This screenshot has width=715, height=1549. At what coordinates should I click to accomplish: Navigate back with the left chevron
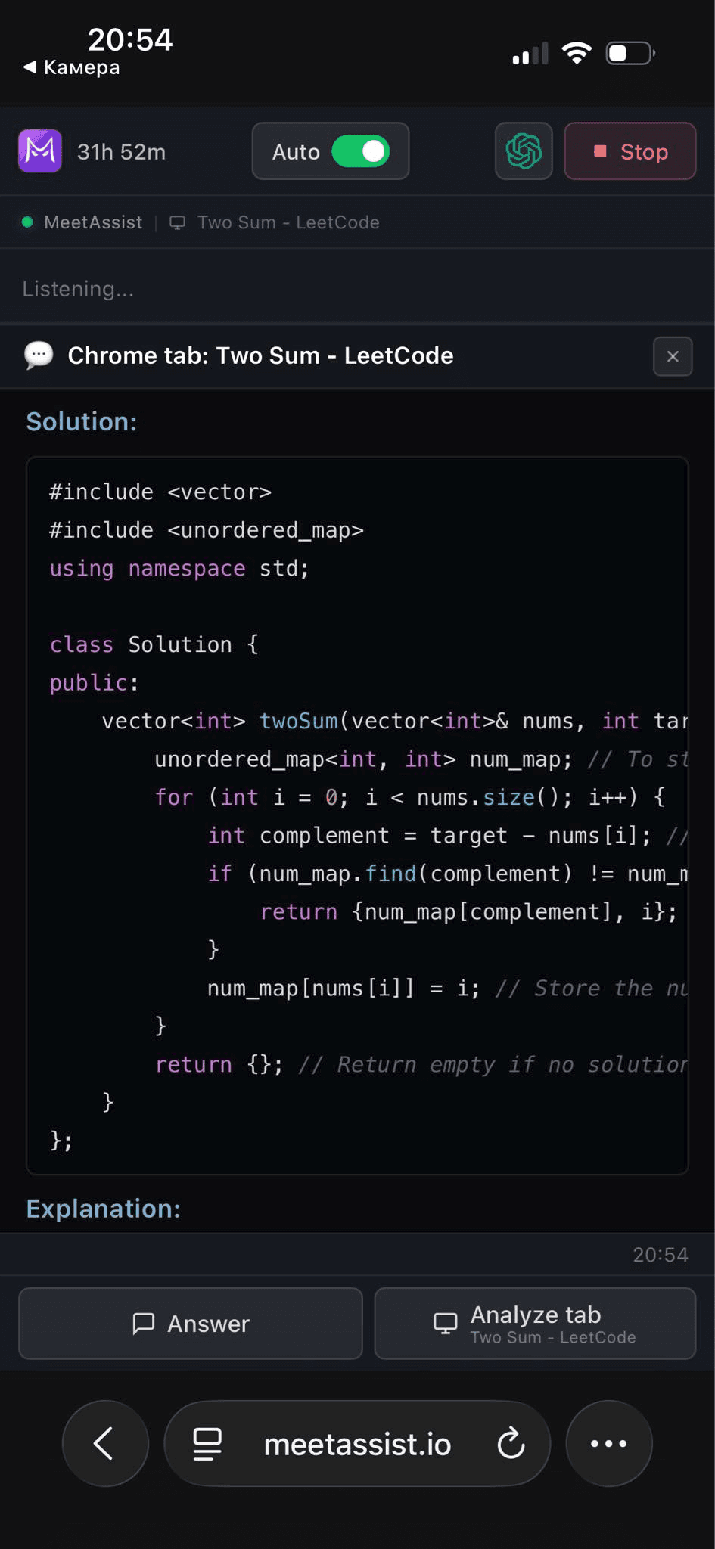(x=104, y=1442)
